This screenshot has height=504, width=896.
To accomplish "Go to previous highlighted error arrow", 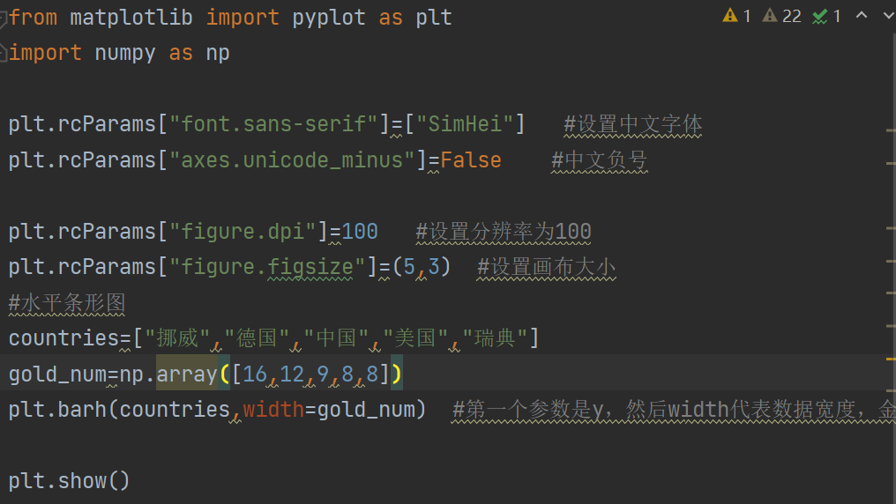I will point(862,16).
